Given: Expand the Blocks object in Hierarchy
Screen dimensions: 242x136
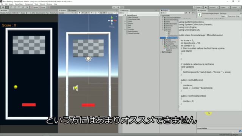Looking at the screenshot, I should click(x=125, y=23).
